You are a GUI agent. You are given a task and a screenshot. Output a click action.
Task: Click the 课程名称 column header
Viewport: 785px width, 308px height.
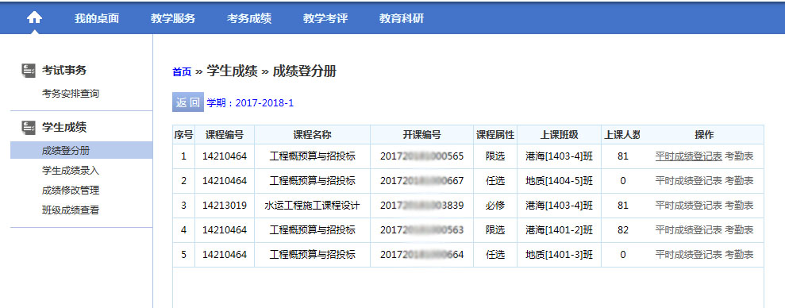[312, 135]
